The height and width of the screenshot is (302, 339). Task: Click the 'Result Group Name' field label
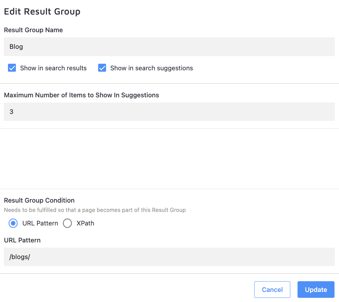[x=34, y=30]
